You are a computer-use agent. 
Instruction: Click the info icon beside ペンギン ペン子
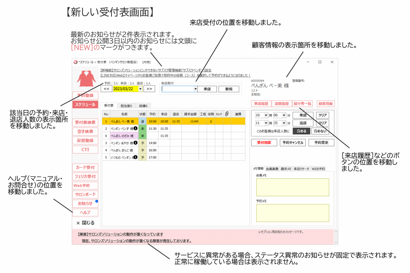click(x=135, y=128)
